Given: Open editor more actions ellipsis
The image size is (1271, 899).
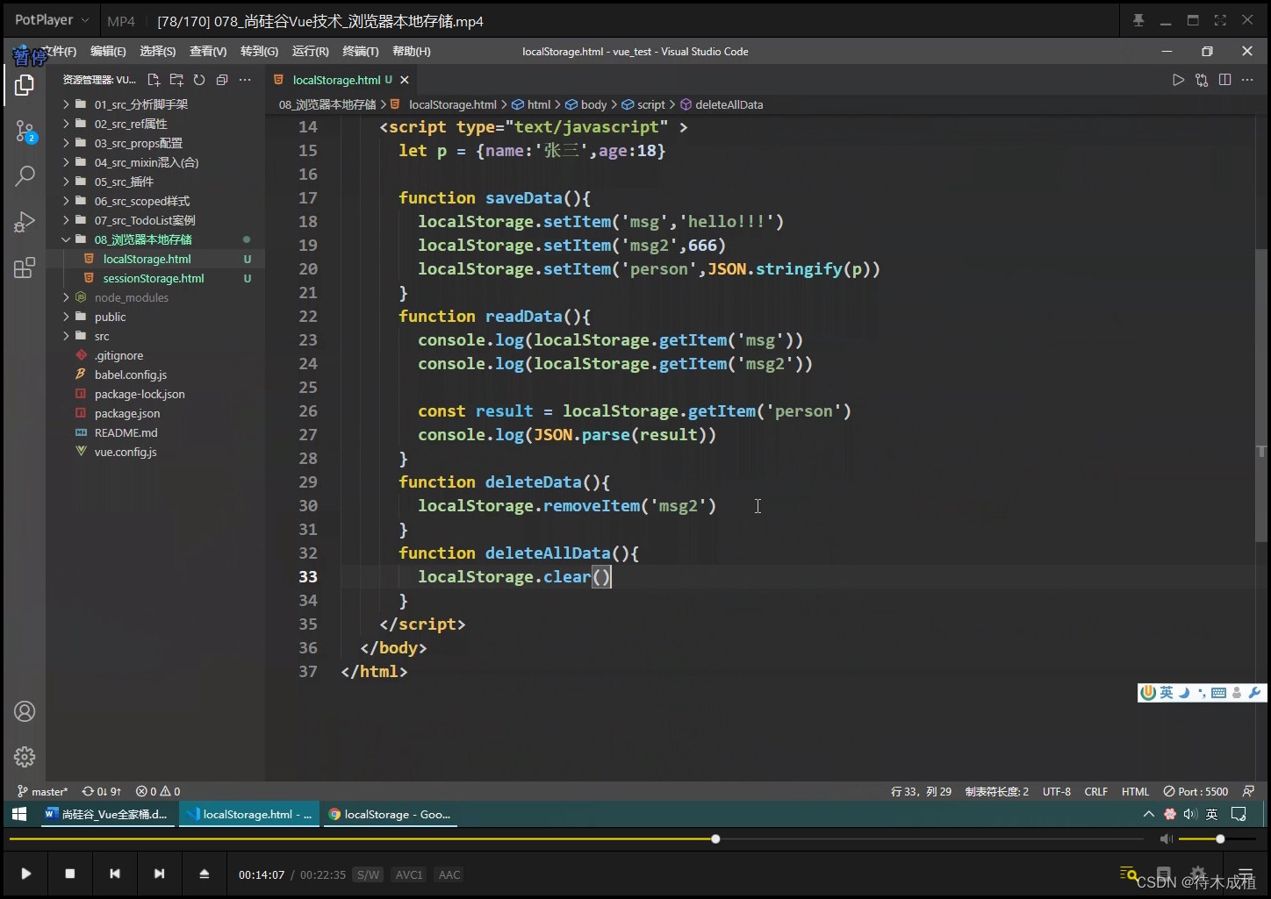Looking at the screenshot, I should (x=1247, y=80).
